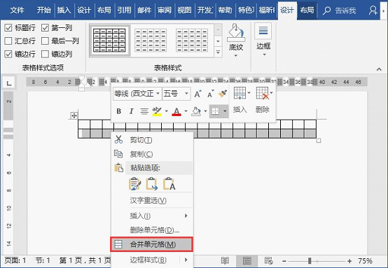The image size is (388, 268).
Task: Click the scissors icon for 剪切
Action: pos(118,140)
